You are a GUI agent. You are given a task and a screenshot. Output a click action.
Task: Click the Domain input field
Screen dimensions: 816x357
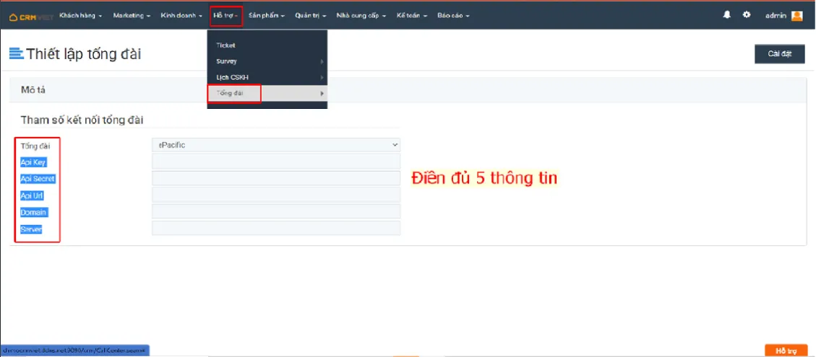tap(276, 211)
